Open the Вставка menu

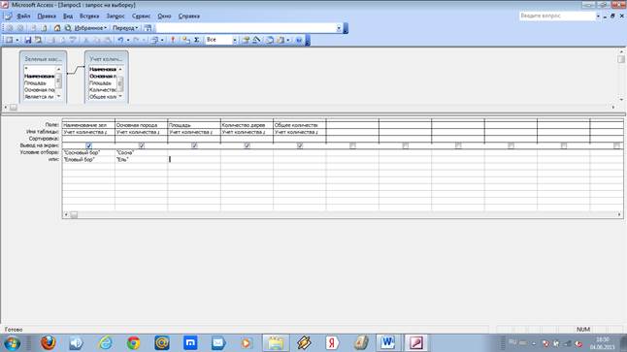pyautogui.click(x=89, y=16)
